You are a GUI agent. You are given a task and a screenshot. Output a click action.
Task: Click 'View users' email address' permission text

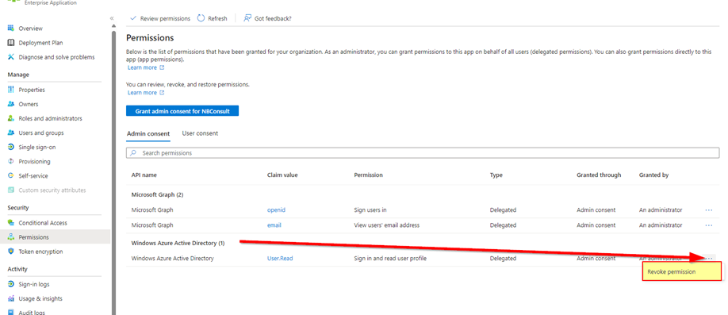coord(387,225)
